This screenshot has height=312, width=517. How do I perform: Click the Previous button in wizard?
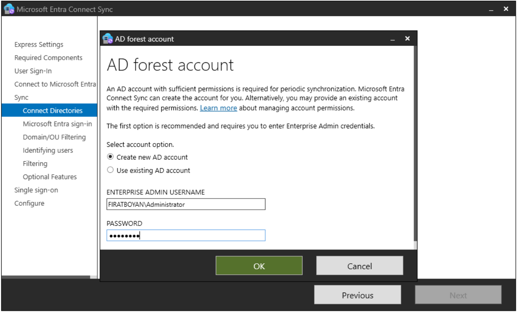coord(357,295)
